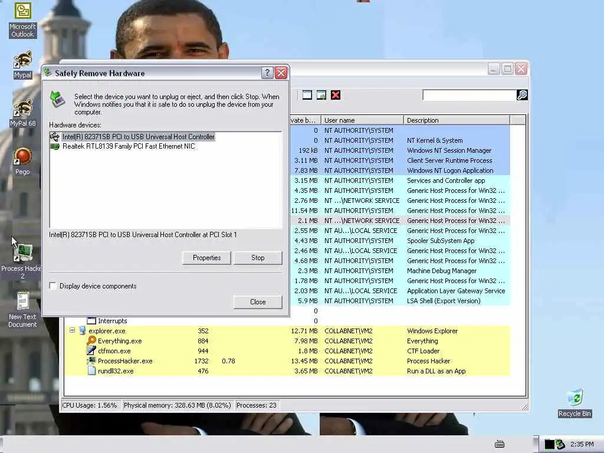Click Spooler SubSystem App description
Screen dimensions: 604x453
click(x=441, y=241)
